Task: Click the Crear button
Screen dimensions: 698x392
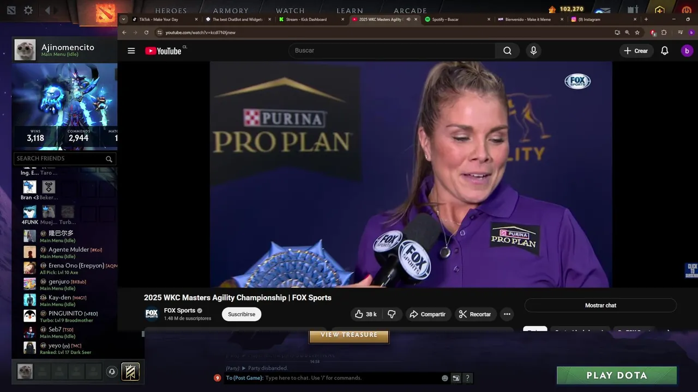Action: (x=636, y=51)
